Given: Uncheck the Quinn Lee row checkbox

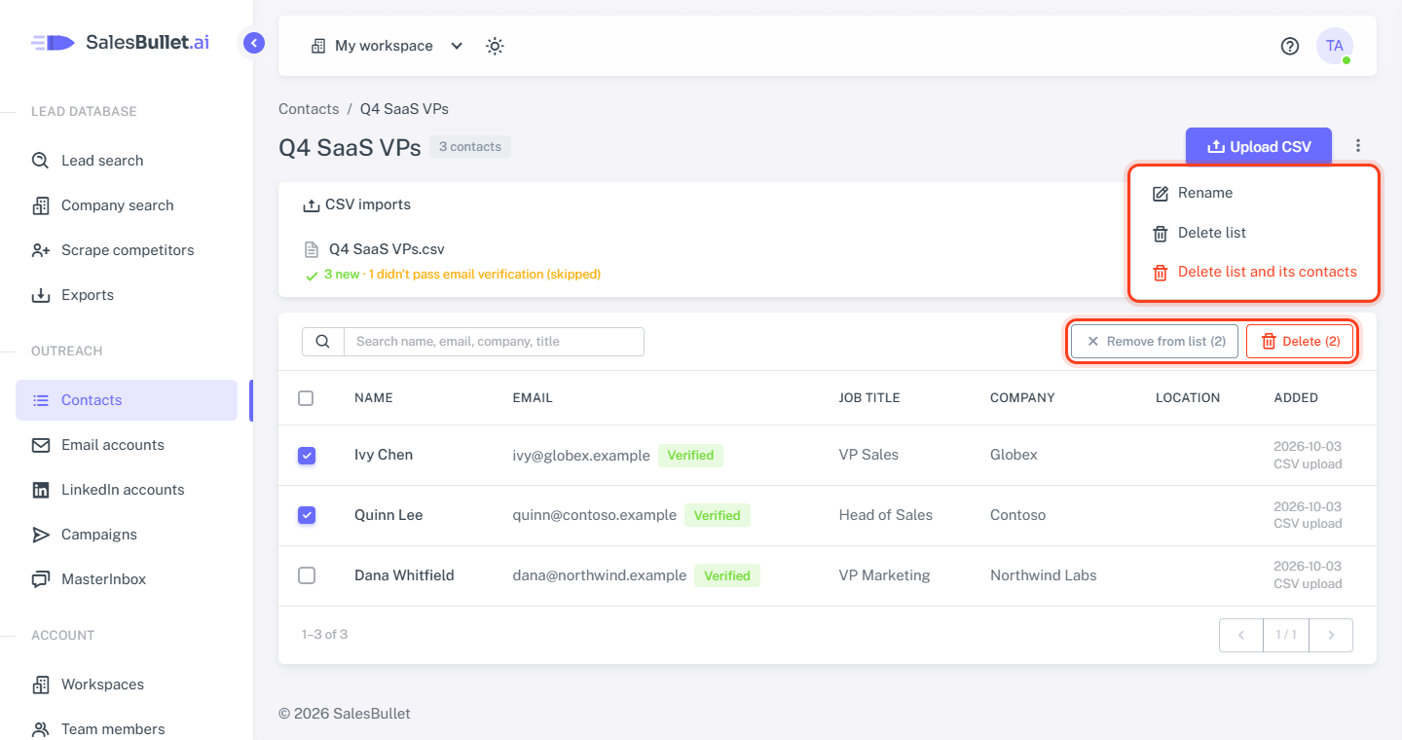Looking at the screenshot, I should (307, 515).
